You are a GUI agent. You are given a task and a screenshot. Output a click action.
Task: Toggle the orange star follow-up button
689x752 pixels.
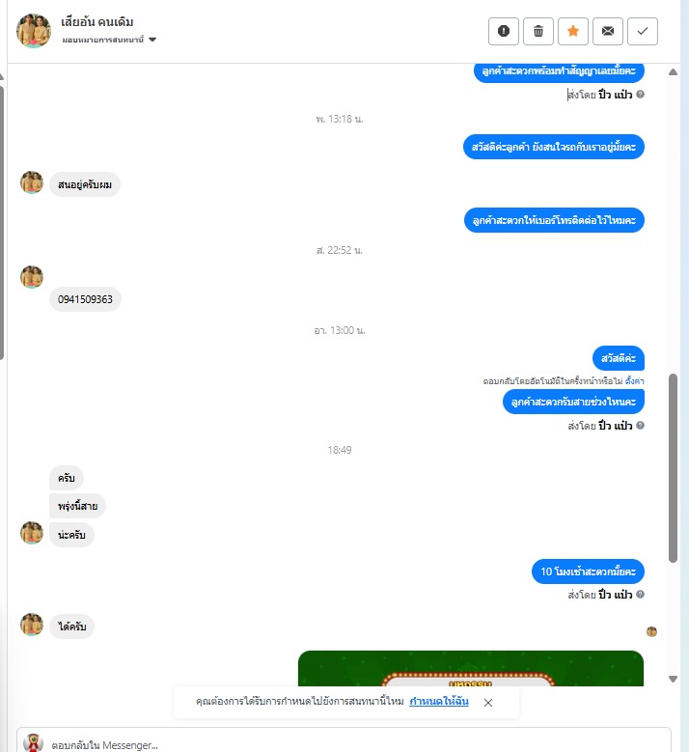click(x=573, y=31)
